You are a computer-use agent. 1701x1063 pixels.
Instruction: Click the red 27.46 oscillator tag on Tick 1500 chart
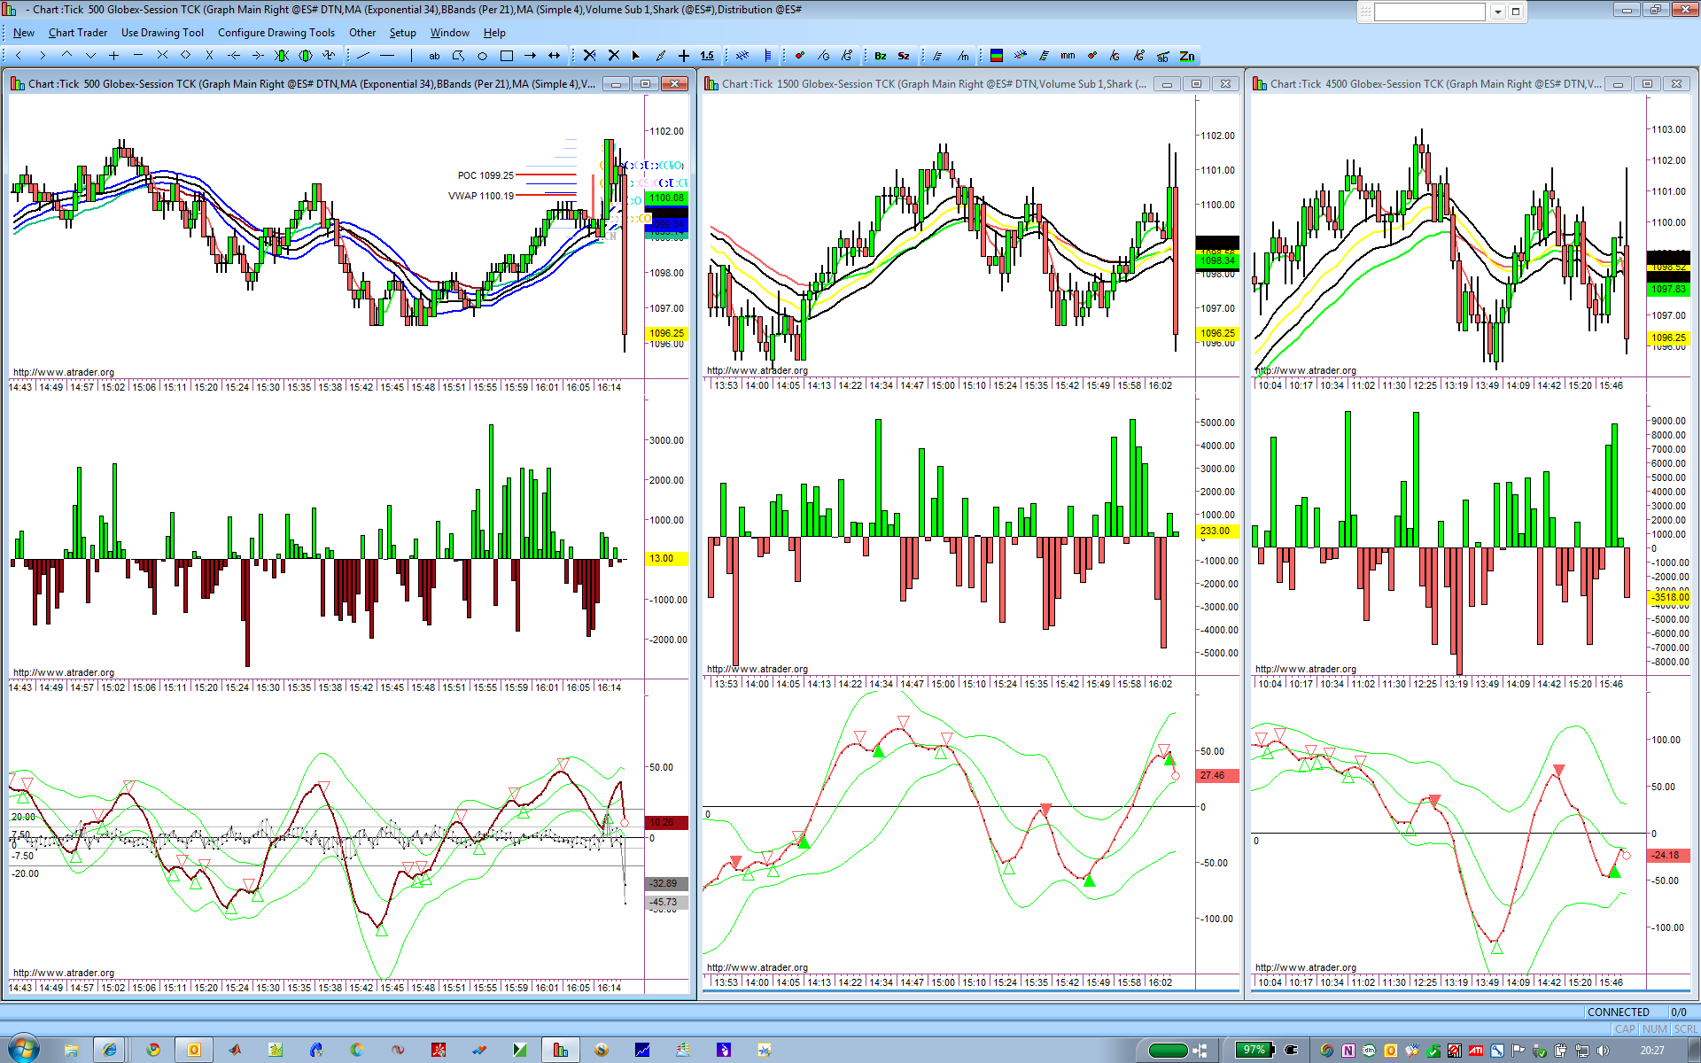[1217, 776]
